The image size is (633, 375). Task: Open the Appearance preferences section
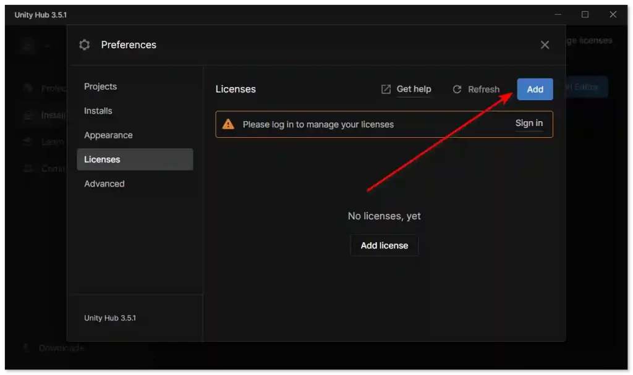pos(108,135)
